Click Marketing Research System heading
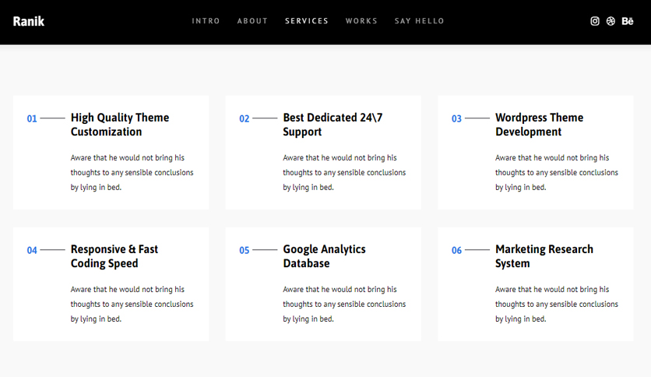The height and width of the screenshot is (377, 651). [544, 256]
